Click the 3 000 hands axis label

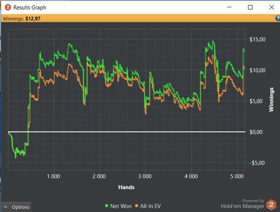tap(145, 176)
